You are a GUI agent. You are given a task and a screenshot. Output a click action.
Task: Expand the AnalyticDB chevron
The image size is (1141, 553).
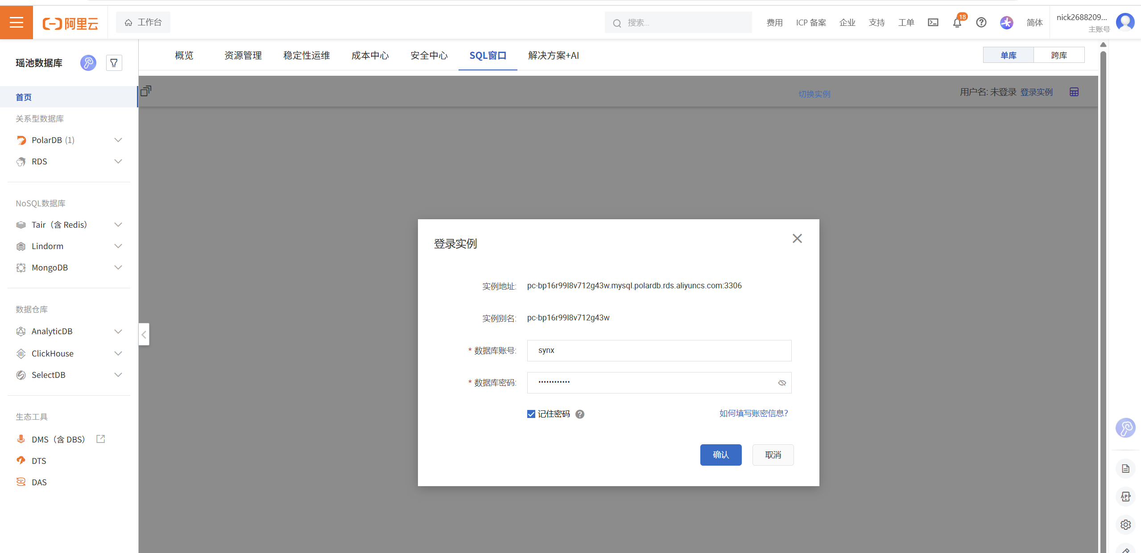118,331
